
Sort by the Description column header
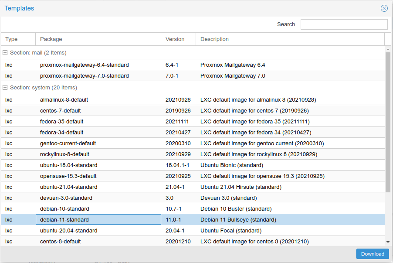coord(290,39)
